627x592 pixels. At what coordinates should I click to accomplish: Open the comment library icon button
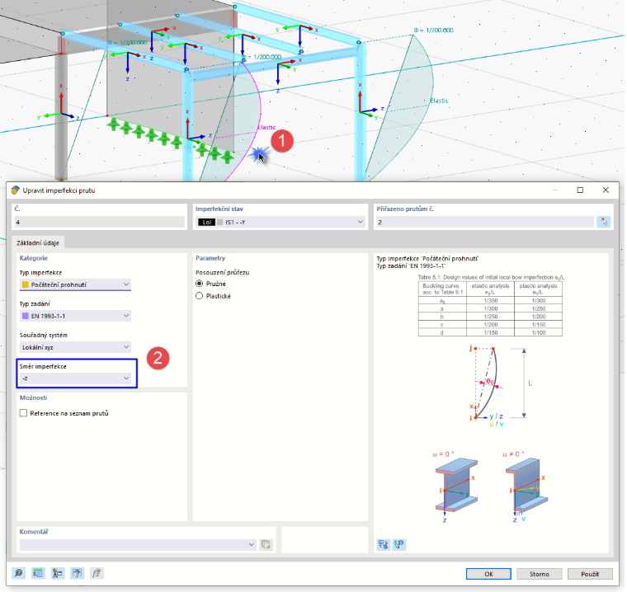(266, 544)
